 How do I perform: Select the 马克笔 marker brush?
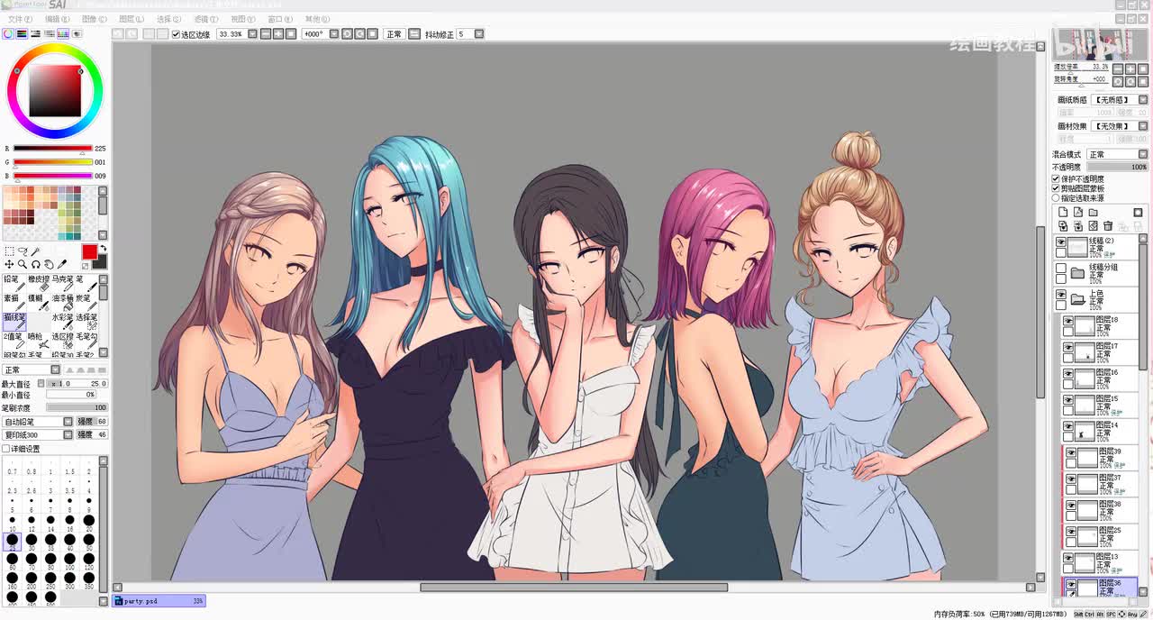[x=63, y=283]
